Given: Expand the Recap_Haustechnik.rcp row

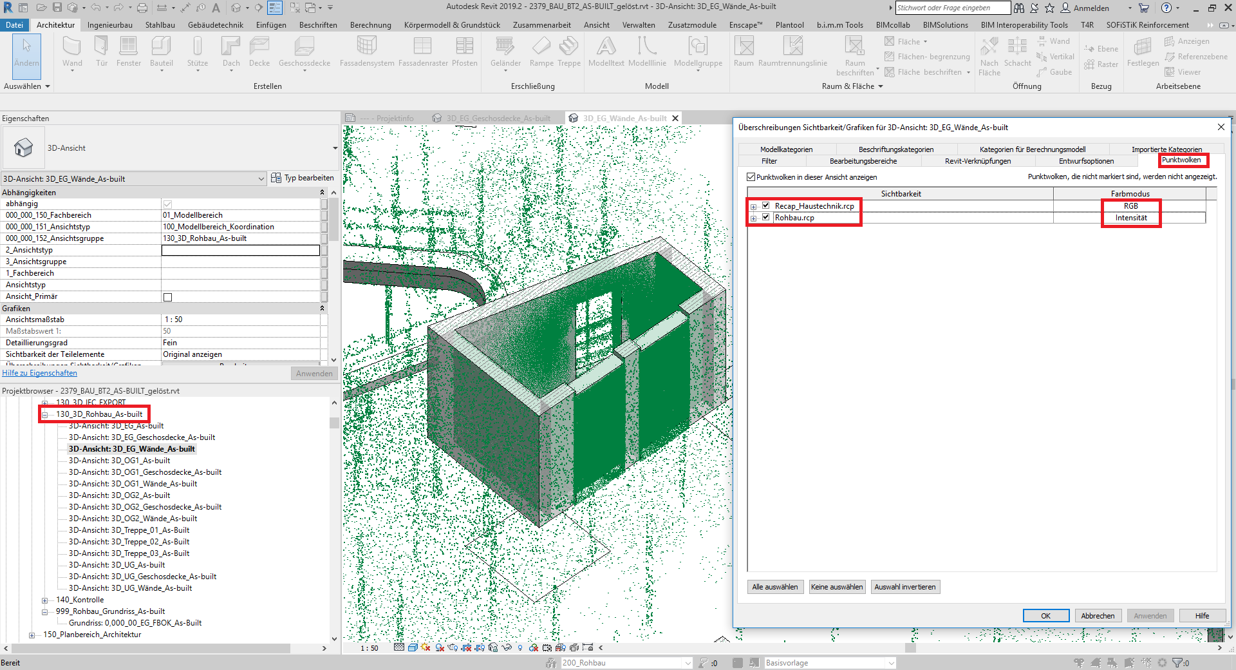Looking at the screenshot, I should pos(753,207).
